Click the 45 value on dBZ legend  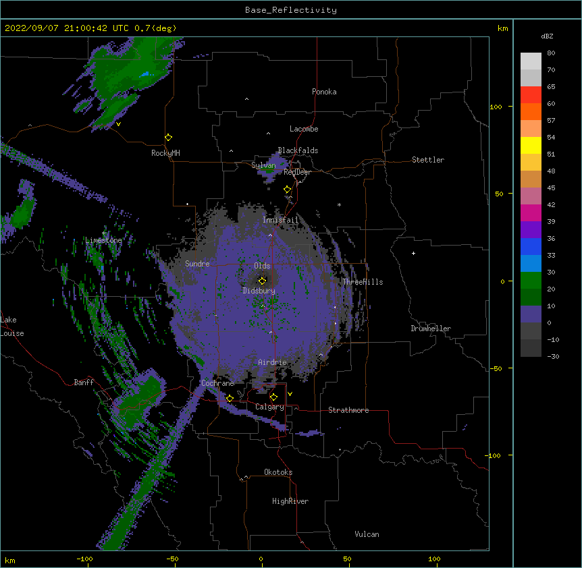pos(551,188)
